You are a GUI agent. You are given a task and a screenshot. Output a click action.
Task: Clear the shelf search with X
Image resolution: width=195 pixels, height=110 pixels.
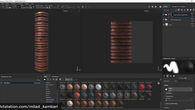[x=161, y=79]
